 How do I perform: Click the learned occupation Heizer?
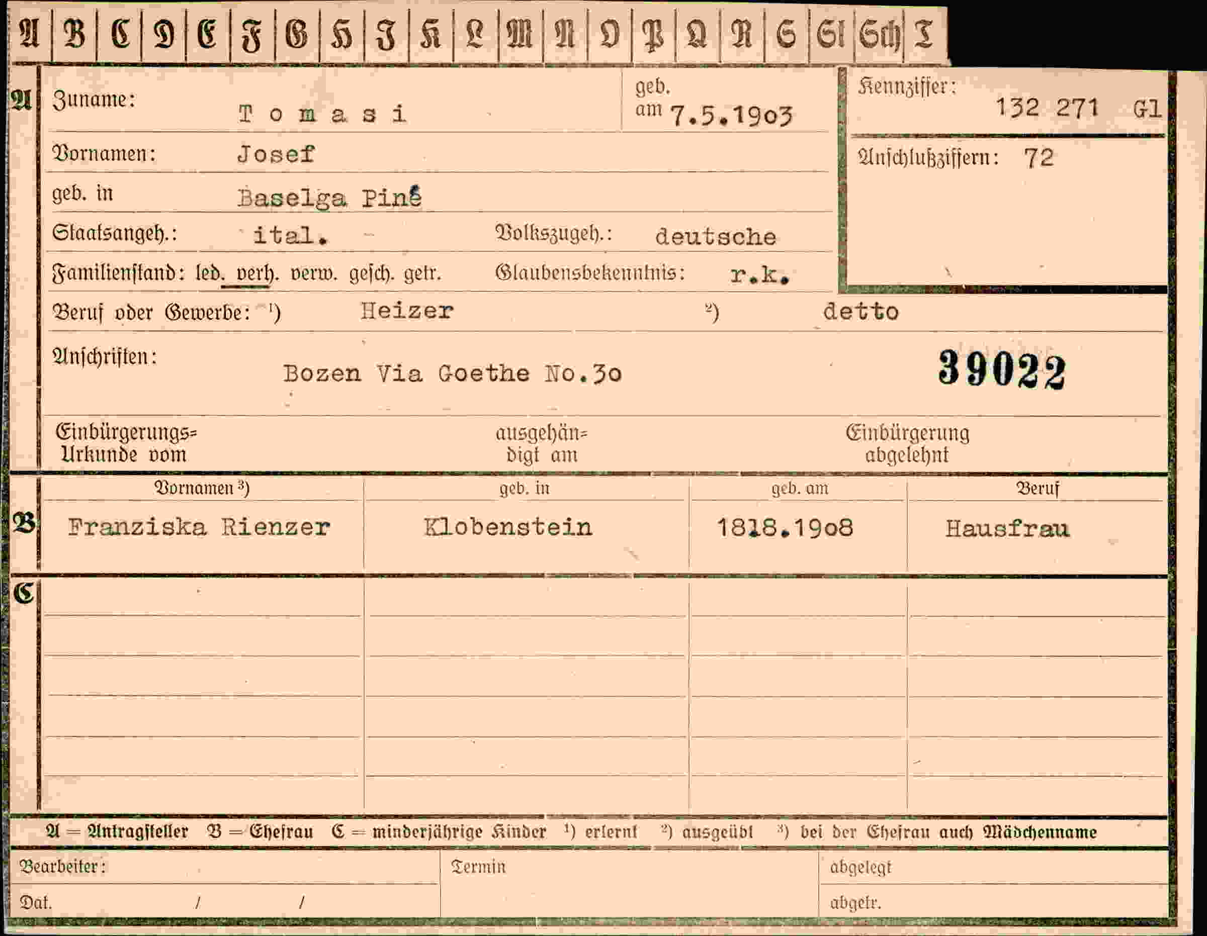pos(407,311)
